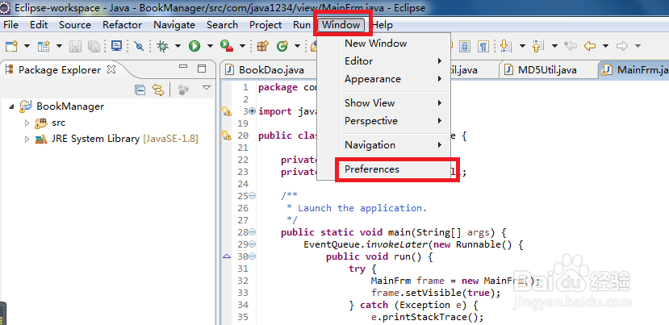Click the Previous Annotation up arrow icon

(x=538, y=46)
